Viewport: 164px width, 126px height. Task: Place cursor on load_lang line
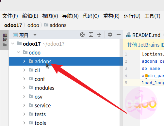[153, 83]
